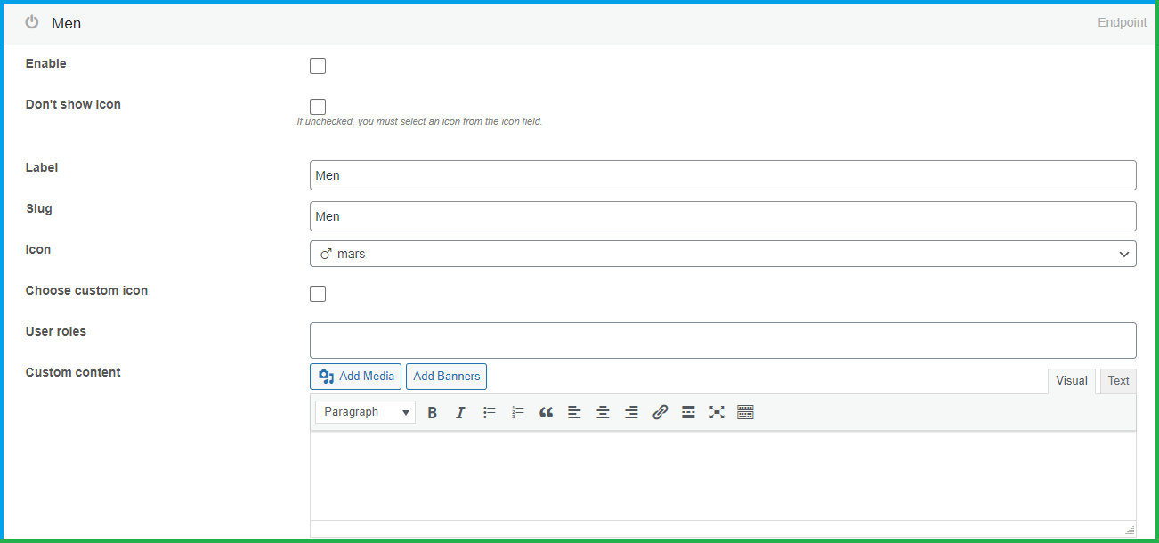The height and width of the screenshot is (543, 1159).
Task: Click the Add Banners button
Action: 446,376
